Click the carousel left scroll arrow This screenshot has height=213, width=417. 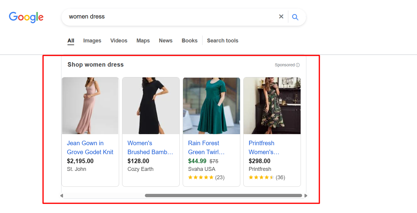click(61, 196)
